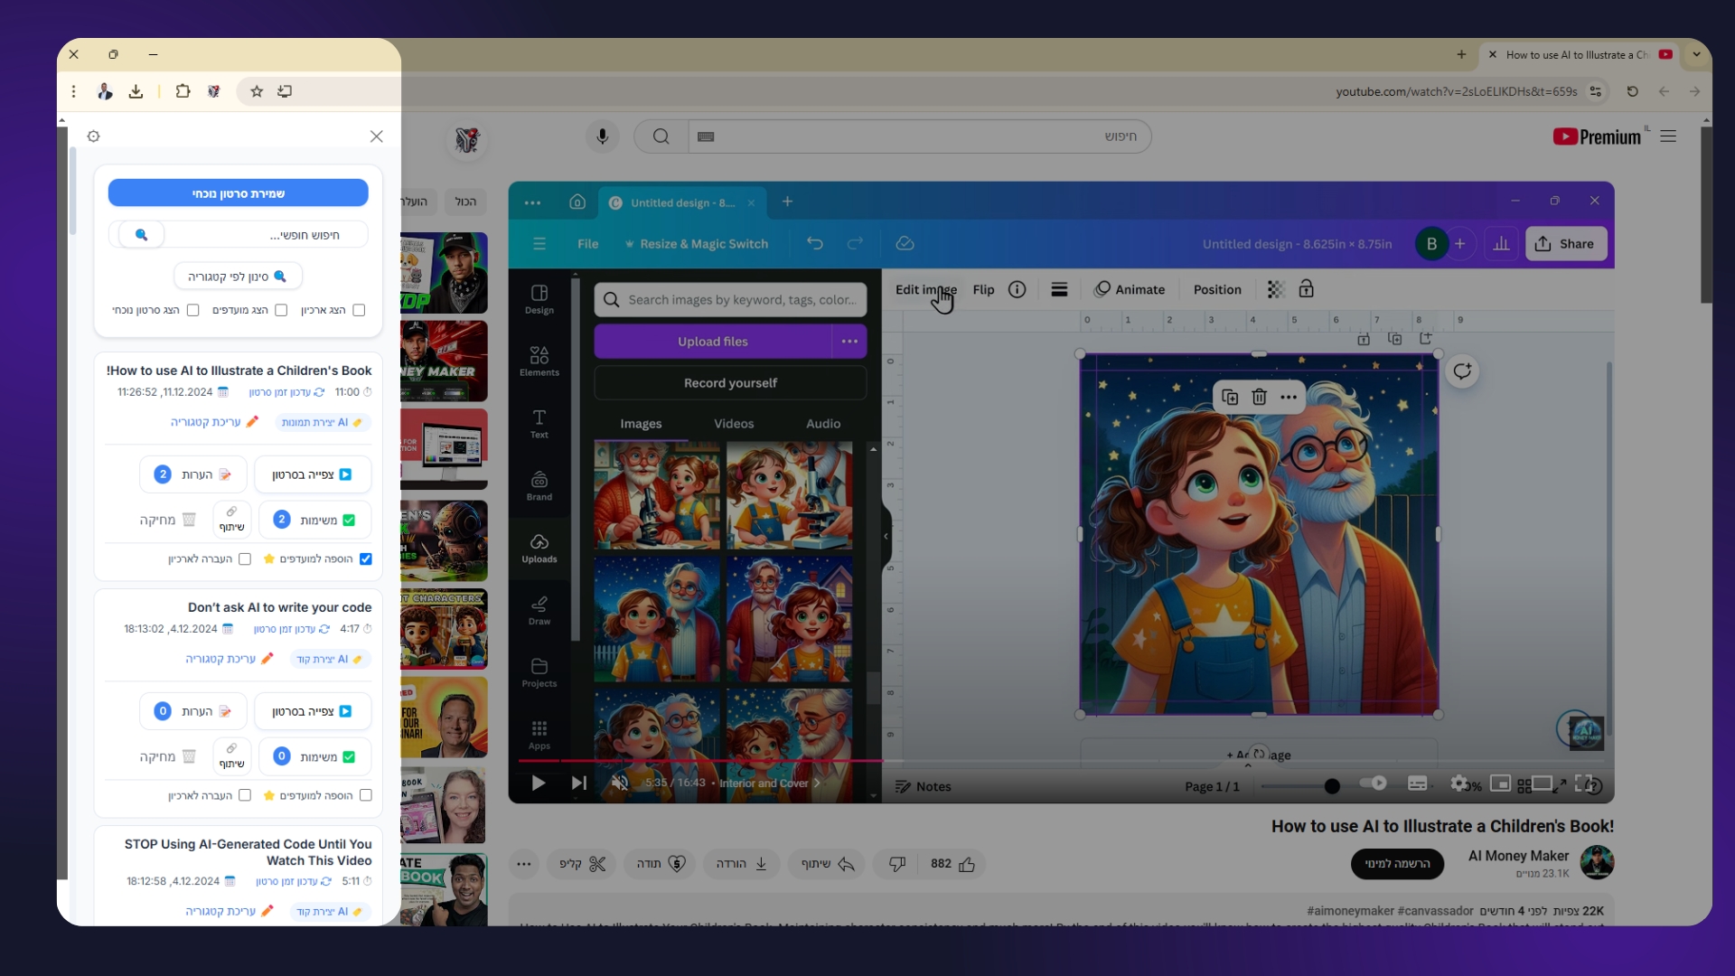Click the YouTube search input field

pyautogui.click(x=920, y=136)
